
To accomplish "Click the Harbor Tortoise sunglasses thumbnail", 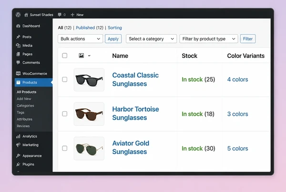I will [89, 114].
